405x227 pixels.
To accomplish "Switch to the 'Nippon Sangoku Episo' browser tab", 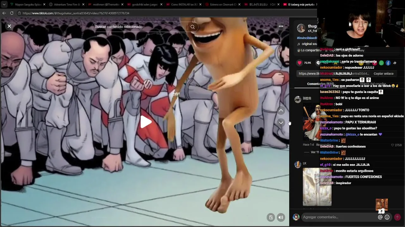I will click(x=28, y=5).
